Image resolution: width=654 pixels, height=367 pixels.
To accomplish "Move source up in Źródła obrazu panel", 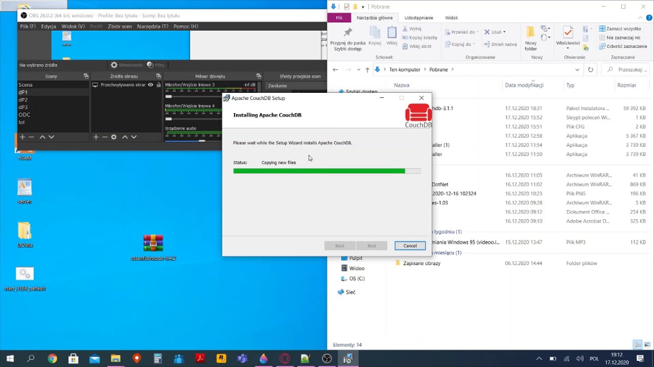I will 125,137.
